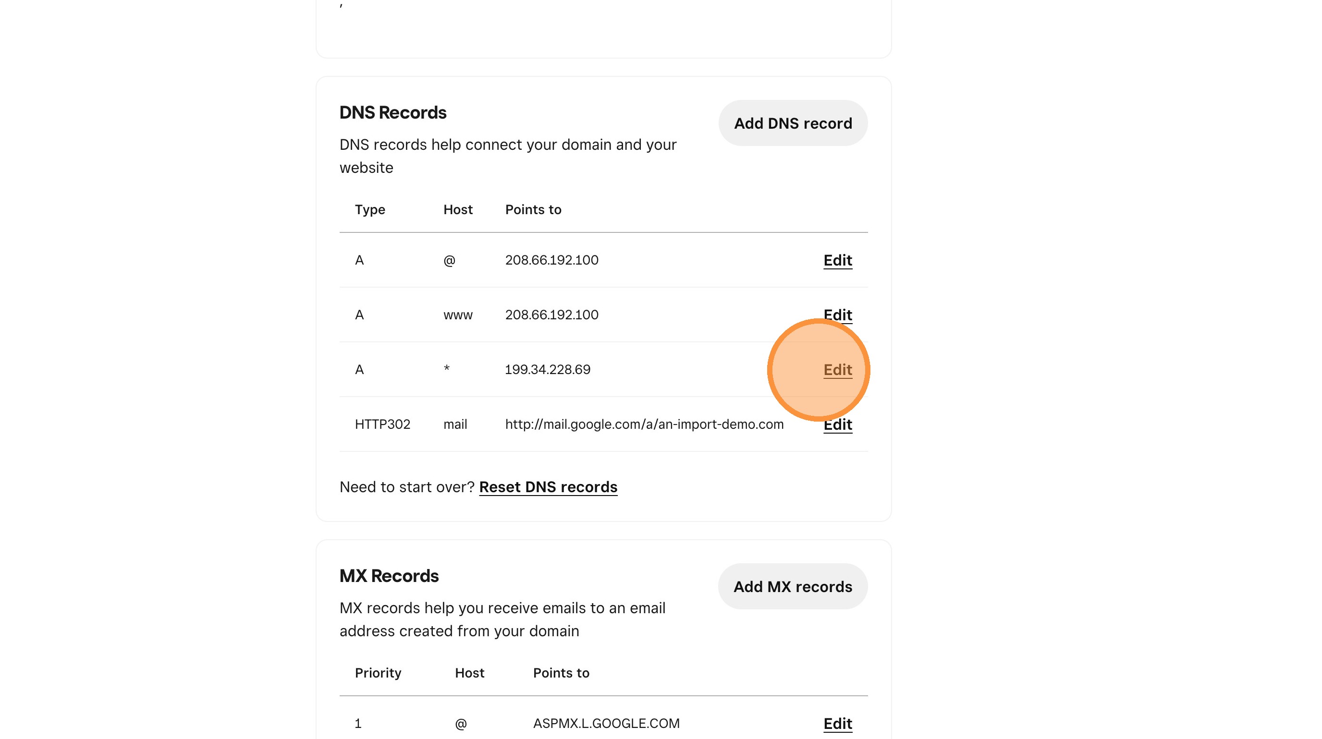1322x739 pixels.
Task: Open the Reset DNS records link
Action: point(548,487)
